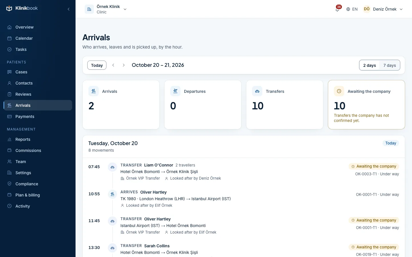Expand the Örnek Klinik clinic switcher
The width and height of the screenshot is (412, 257).
coord(106,9)
